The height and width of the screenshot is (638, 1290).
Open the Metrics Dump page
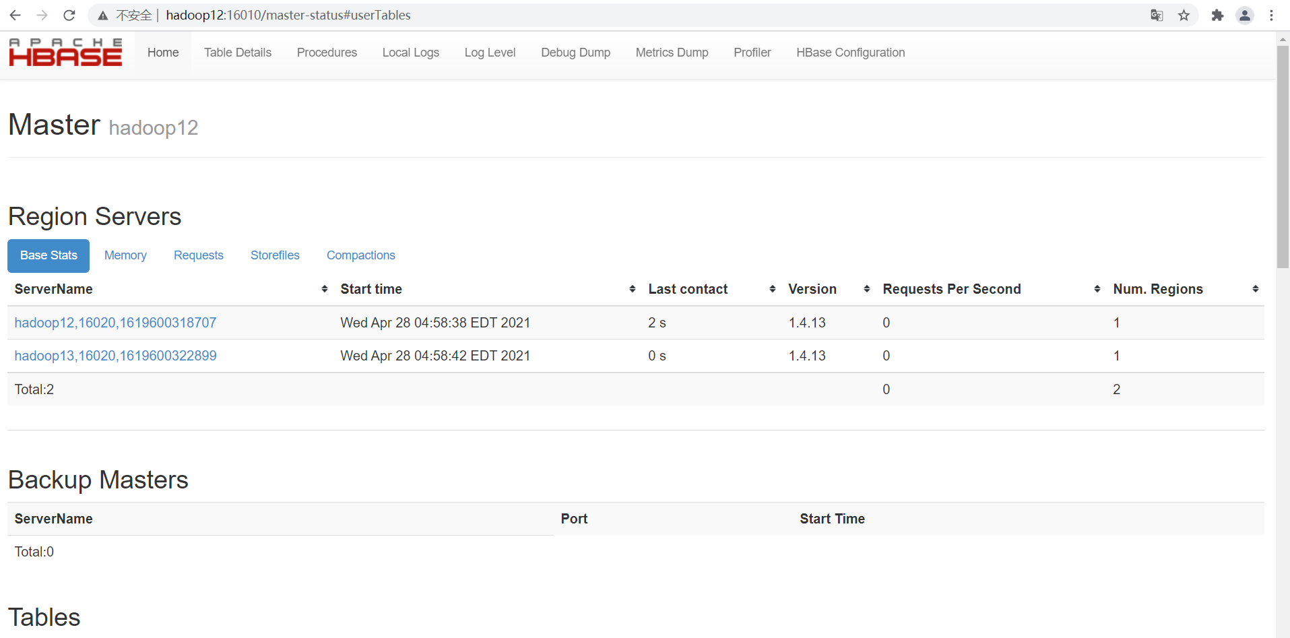point(672,52)
